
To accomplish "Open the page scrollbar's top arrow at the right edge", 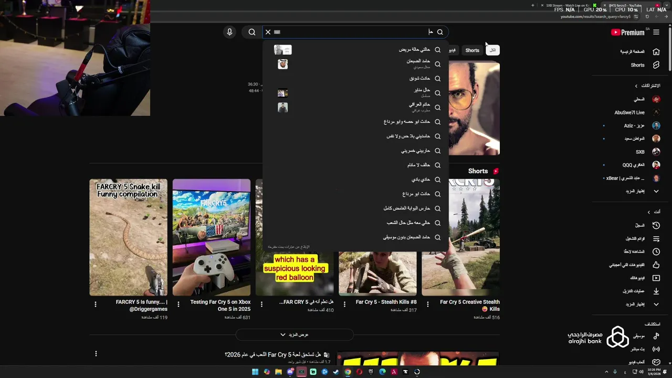I will click(669, 25).
